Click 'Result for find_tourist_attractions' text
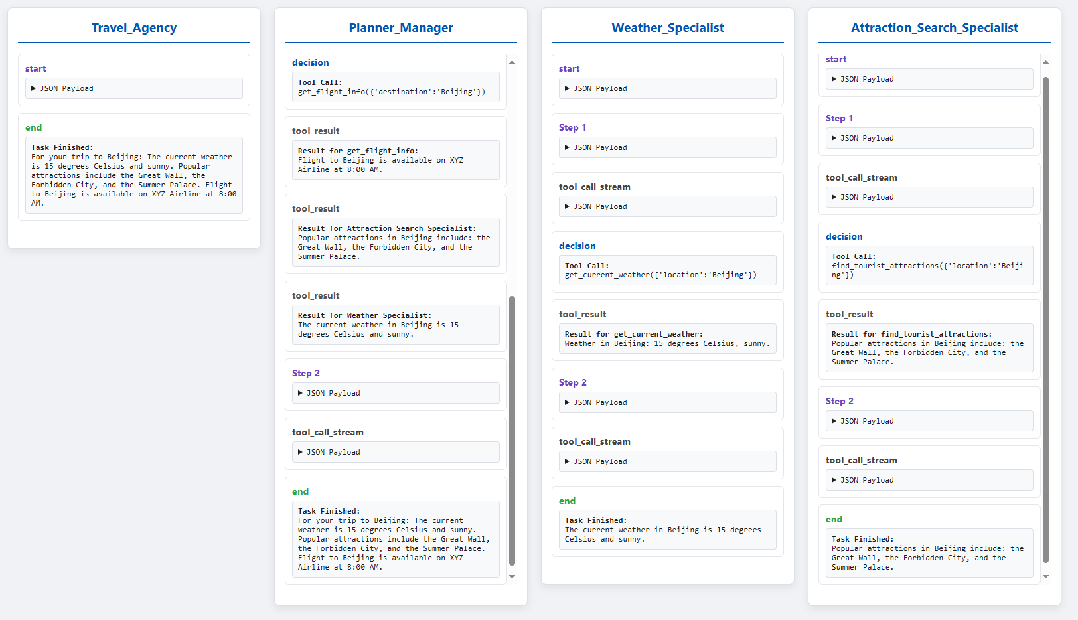The height and width of the screenshot is (620, 1078). [912, 334]
